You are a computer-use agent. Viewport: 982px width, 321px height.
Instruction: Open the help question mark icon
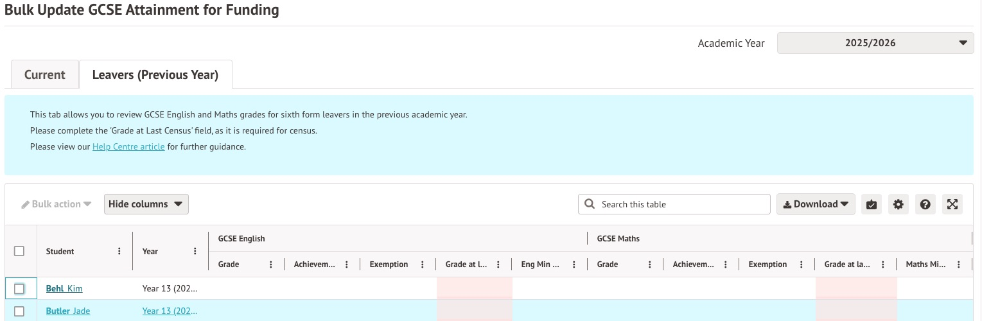coord(925,204)
